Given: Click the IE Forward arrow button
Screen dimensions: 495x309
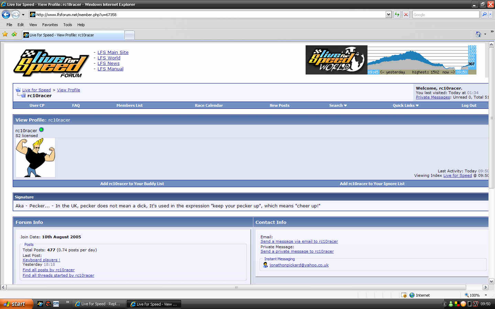Looking at the screenshot, I should pos(15,14).
